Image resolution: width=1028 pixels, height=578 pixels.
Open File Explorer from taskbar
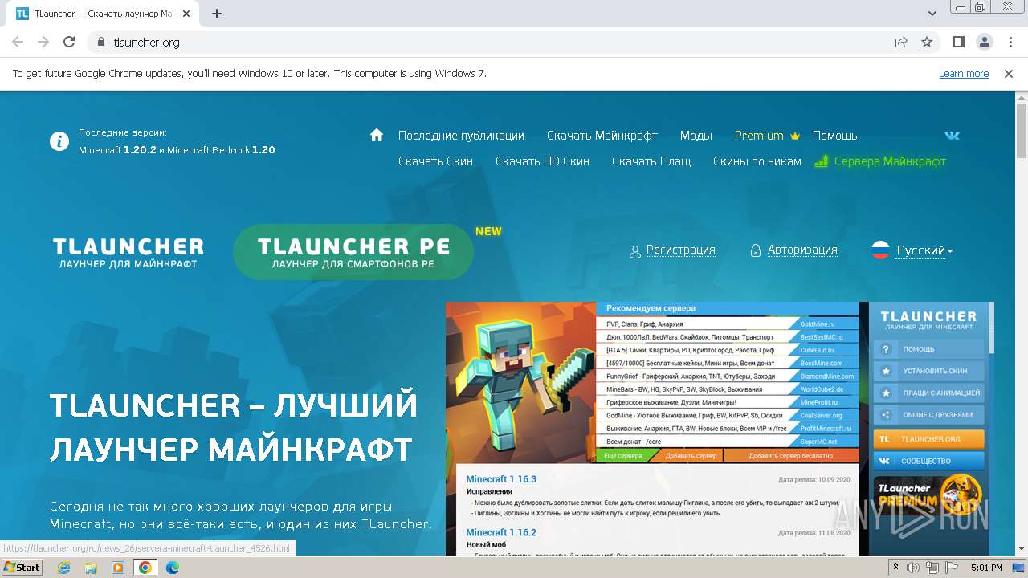click(91, 568)
